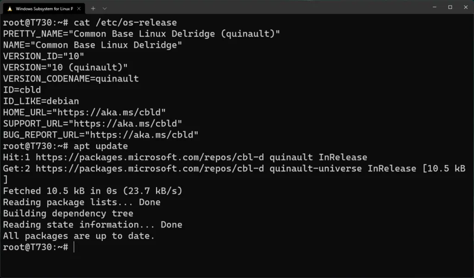
Task: Minimize the terminal window
Action: [434, 7]
